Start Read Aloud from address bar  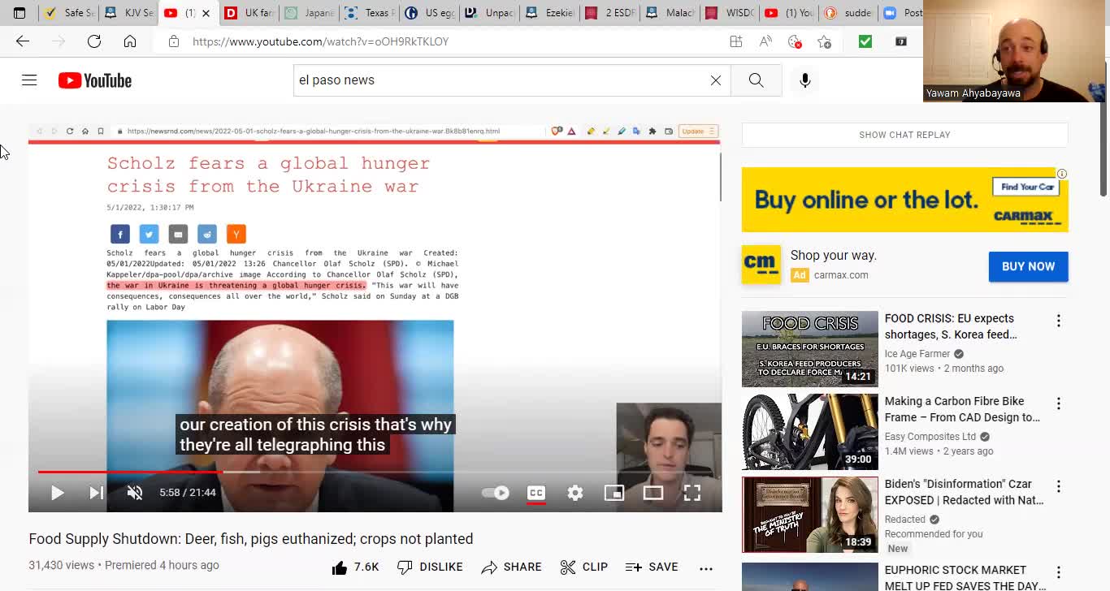point(765,41)
